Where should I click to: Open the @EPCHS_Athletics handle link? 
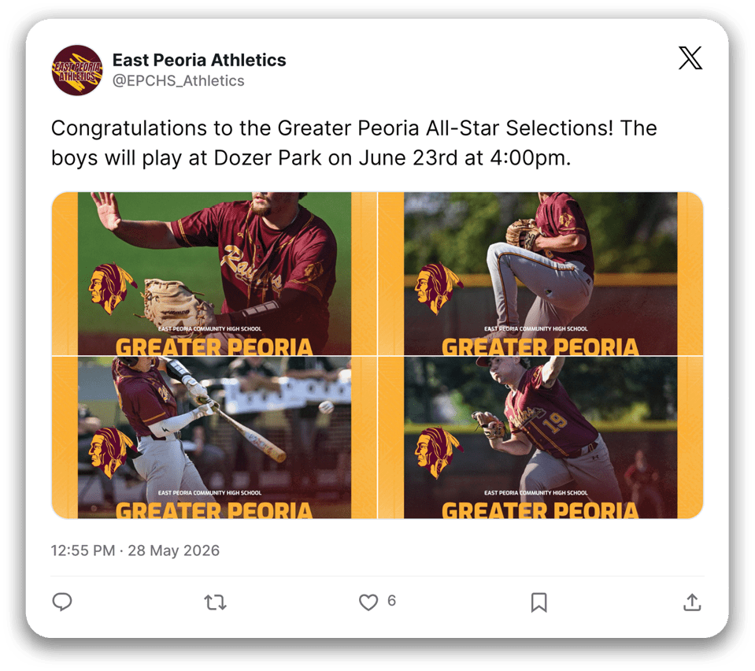tap(179, 80)
